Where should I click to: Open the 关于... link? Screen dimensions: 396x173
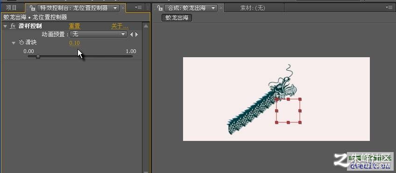pos(120,26)
